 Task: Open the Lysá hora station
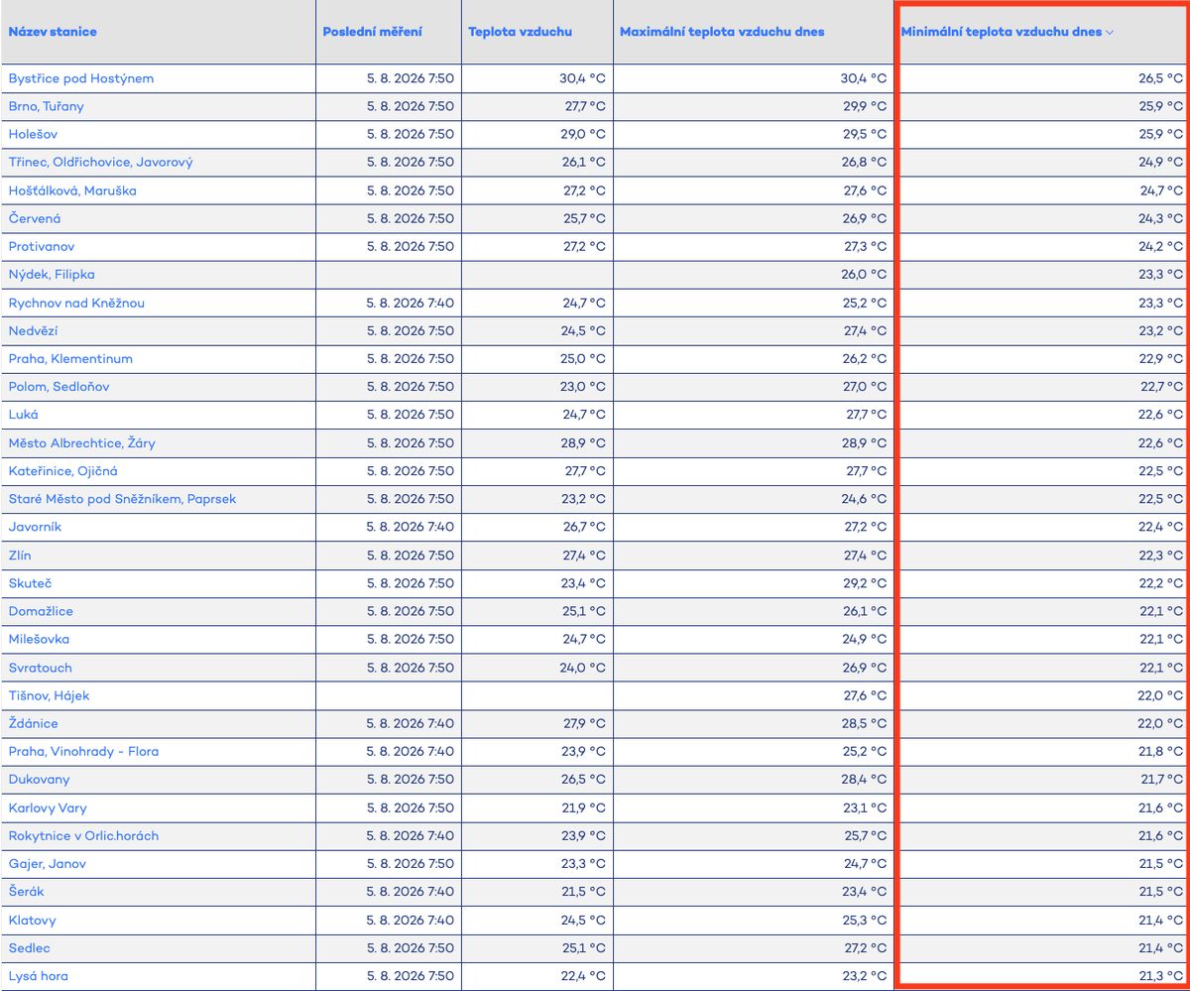point(39,976)
